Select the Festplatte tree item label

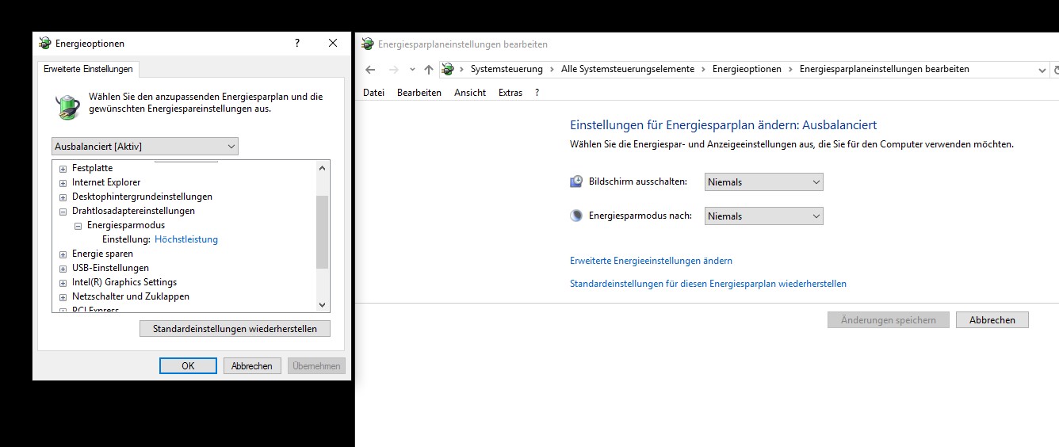[x=92, y=168]
